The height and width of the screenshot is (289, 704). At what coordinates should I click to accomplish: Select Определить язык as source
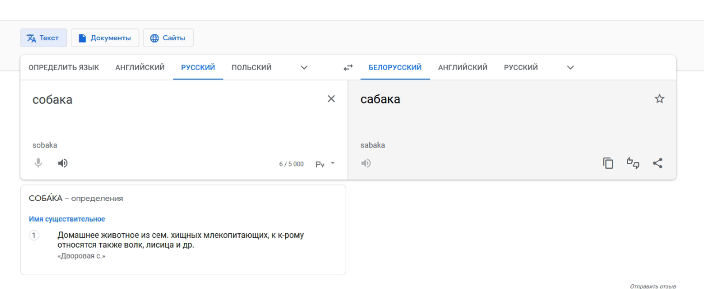(x=64, y=67)
